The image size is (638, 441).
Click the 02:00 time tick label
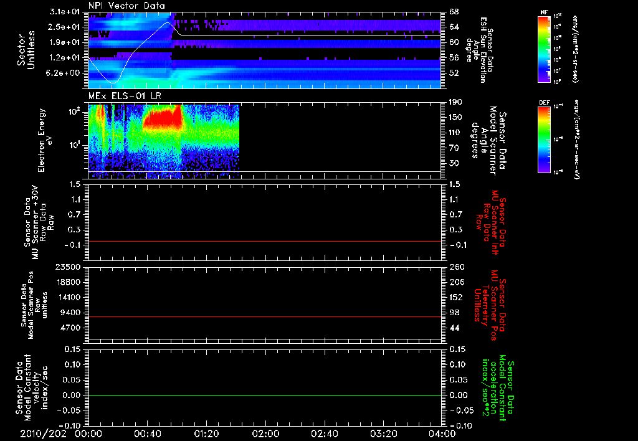[265, 434]
